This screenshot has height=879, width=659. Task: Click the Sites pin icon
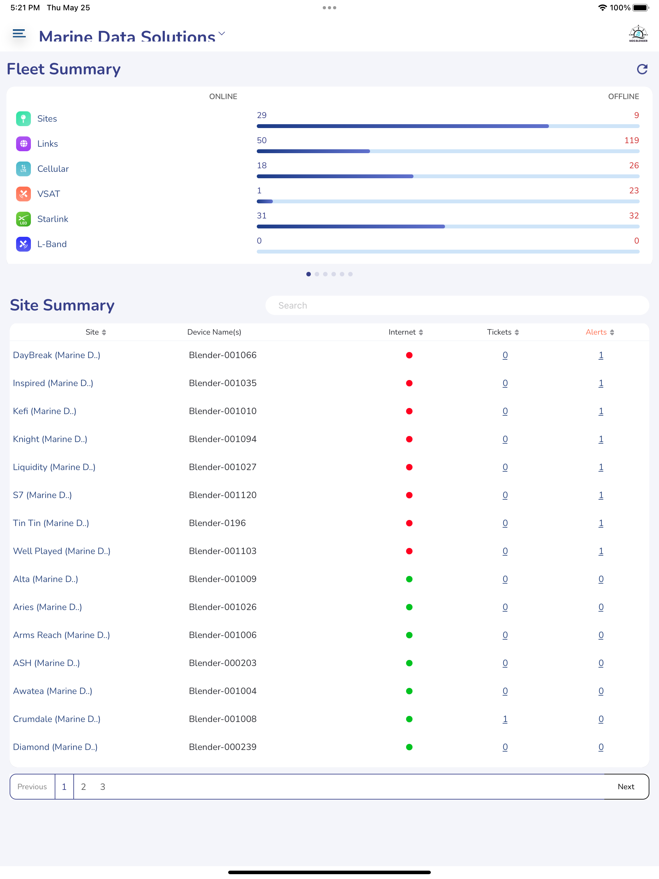click(x=23, y=118)
